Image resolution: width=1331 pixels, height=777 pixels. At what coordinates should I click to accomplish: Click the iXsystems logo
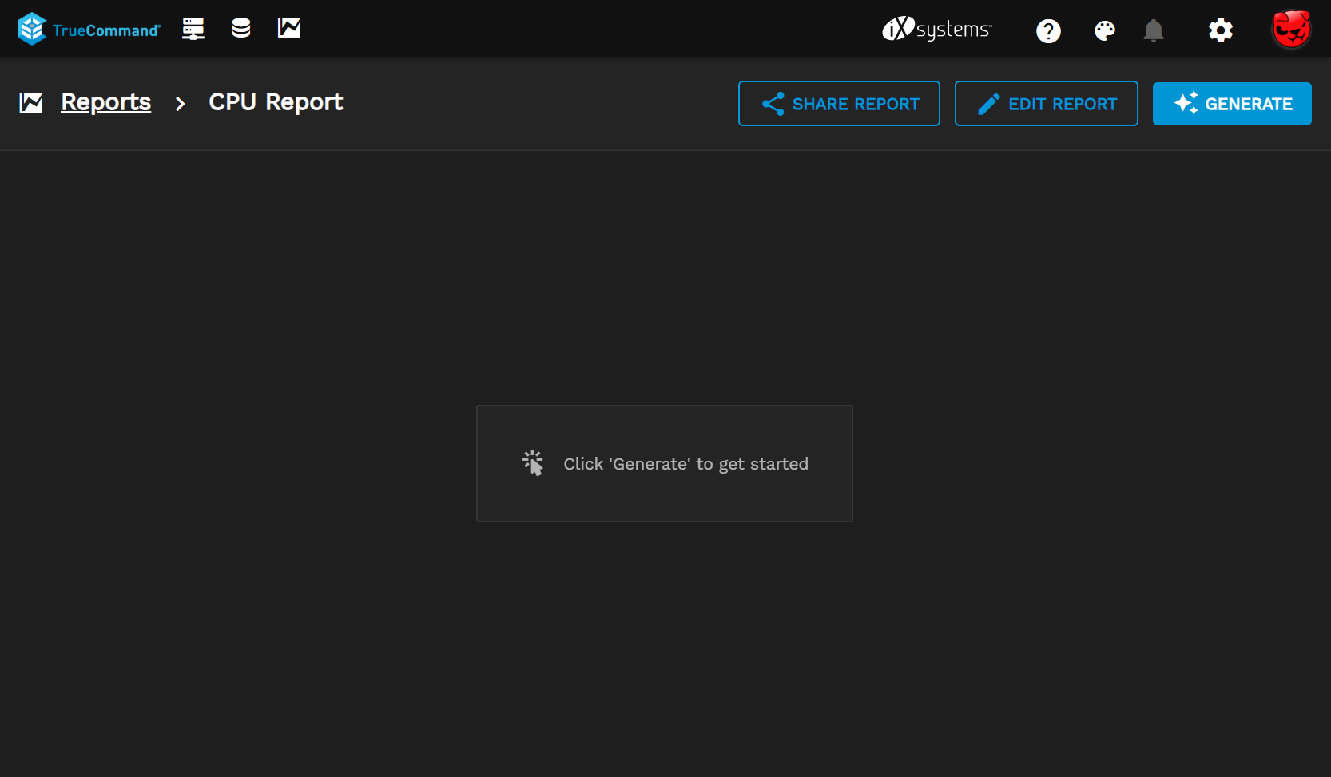pyautogui.click(x=936, y=30)
